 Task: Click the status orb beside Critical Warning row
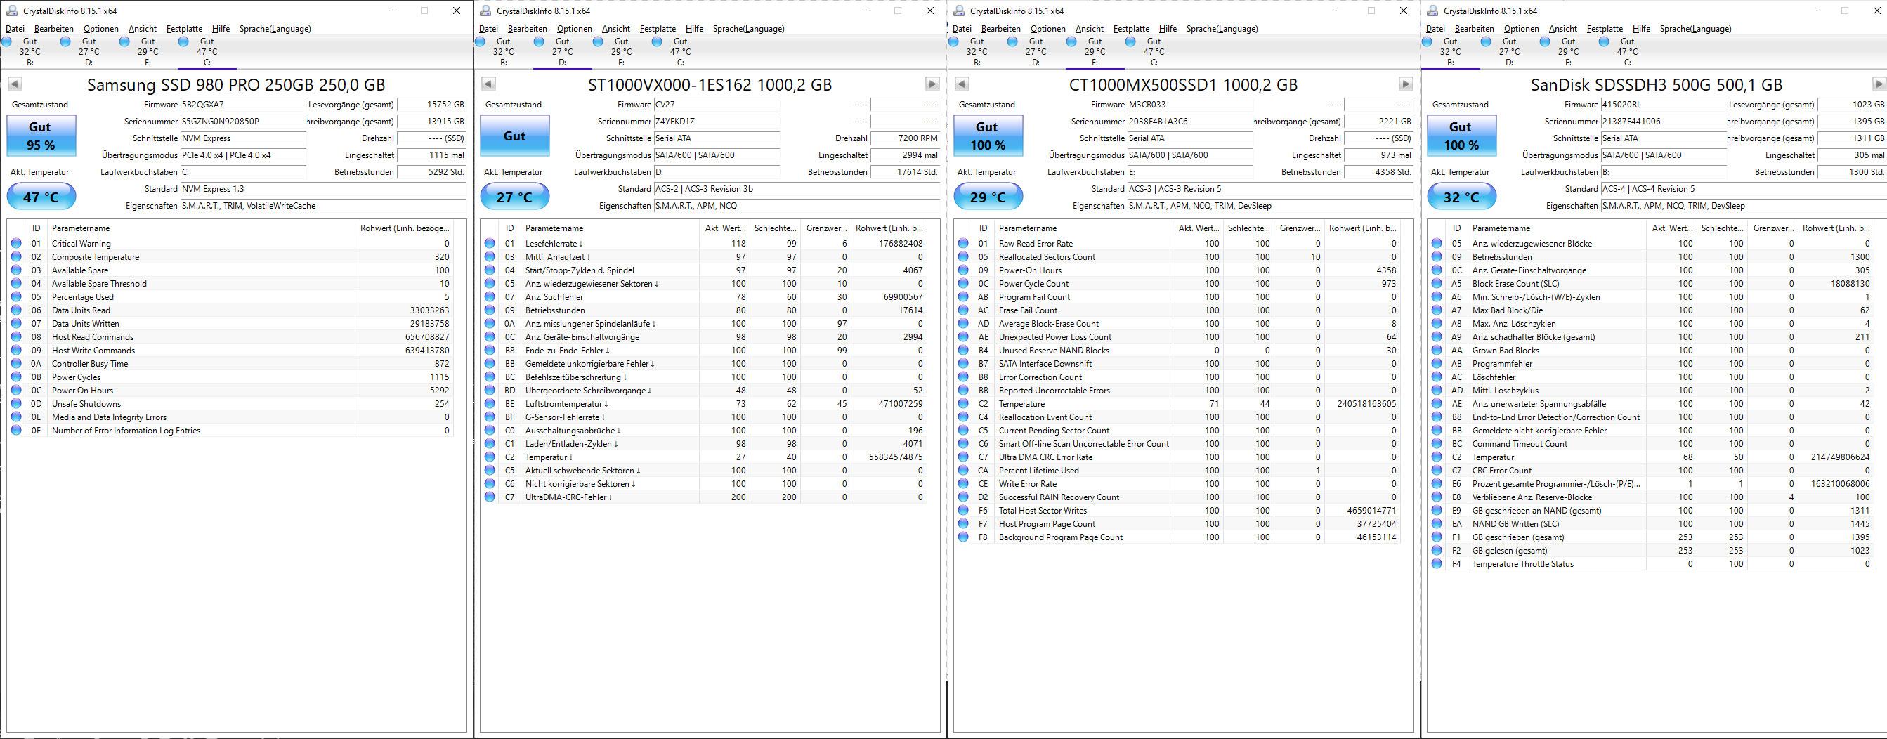pyautogui.click(x=17, y=244)
